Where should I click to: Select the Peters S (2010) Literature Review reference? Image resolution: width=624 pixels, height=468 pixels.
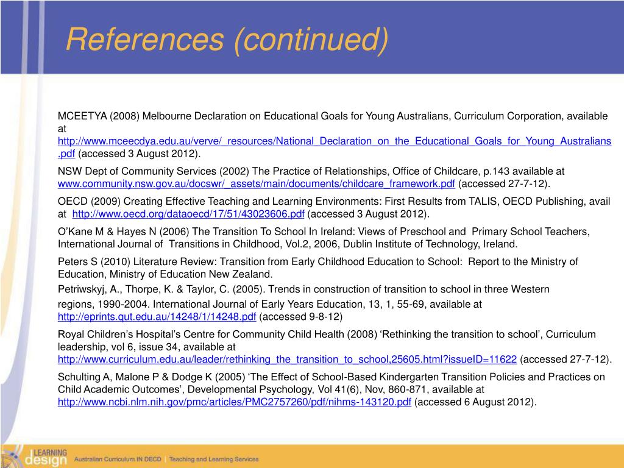coord(318,268)
